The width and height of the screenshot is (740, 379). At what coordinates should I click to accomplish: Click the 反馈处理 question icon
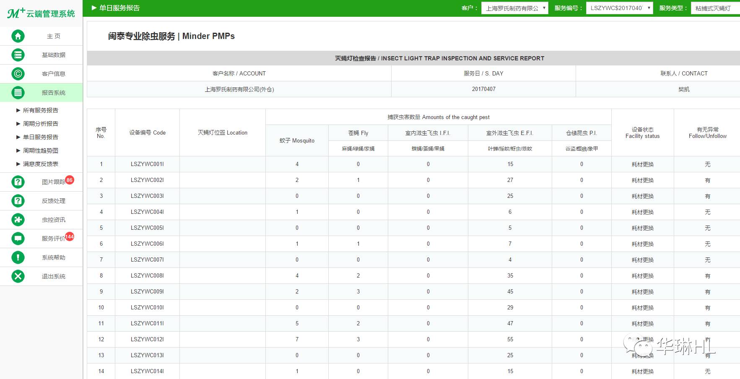click(18, 201)
